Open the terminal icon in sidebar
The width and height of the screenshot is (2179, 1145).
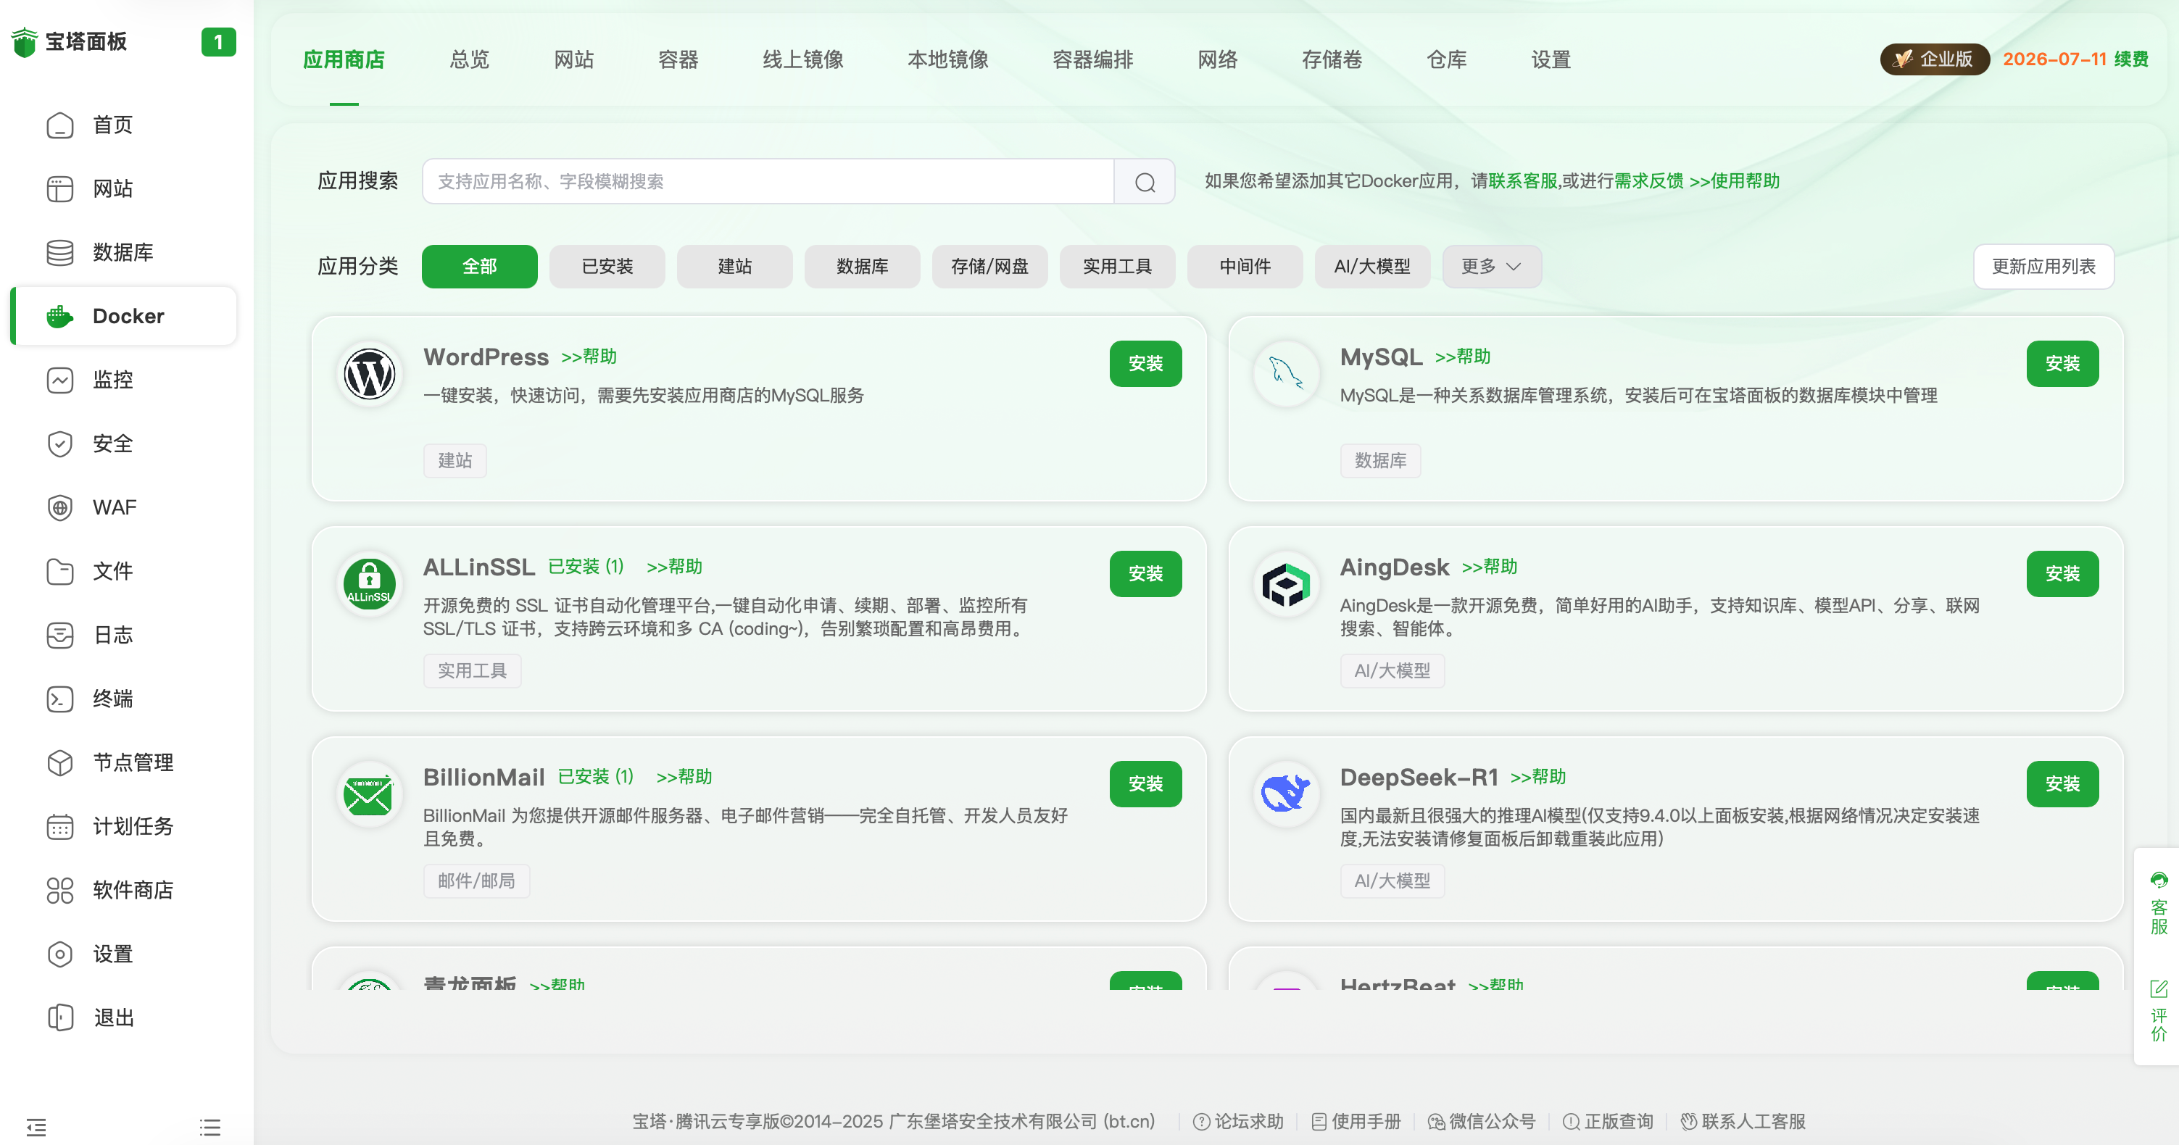[59, 699]
